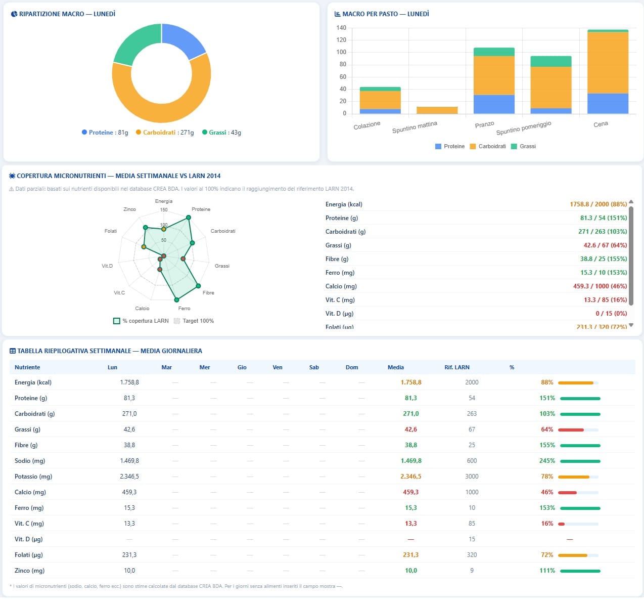
Task: Toggle Grassi series in bar chart legend
Action: point(524,146)
